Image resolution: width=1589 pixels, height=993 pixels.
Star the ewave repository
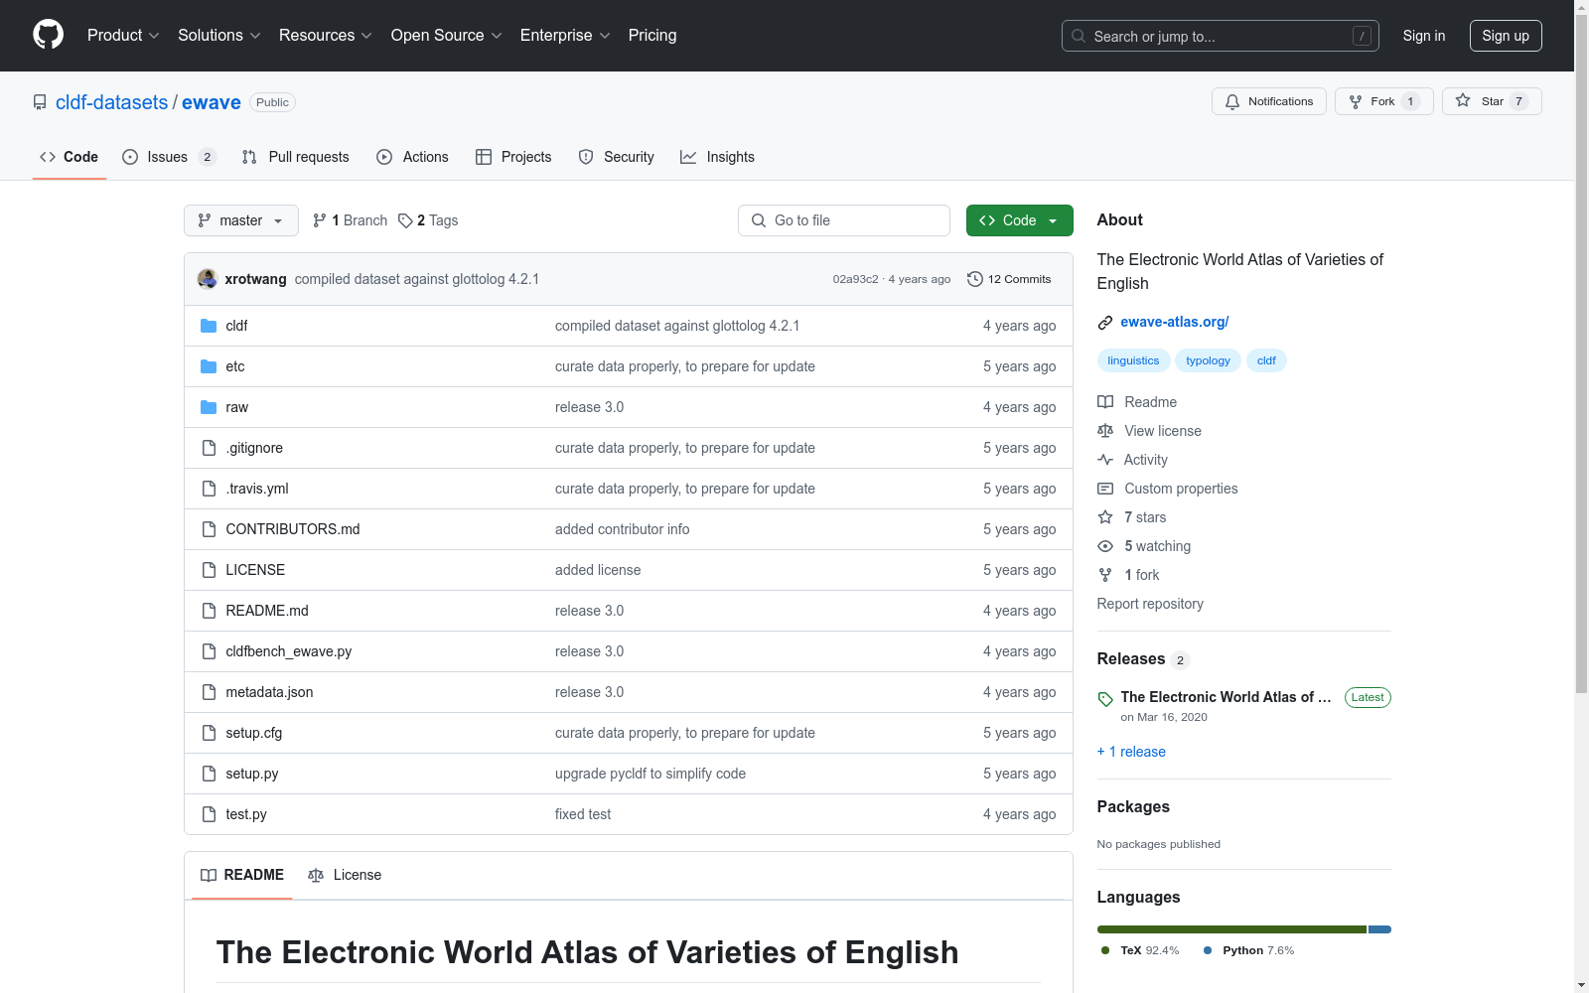coord(1492,101)
